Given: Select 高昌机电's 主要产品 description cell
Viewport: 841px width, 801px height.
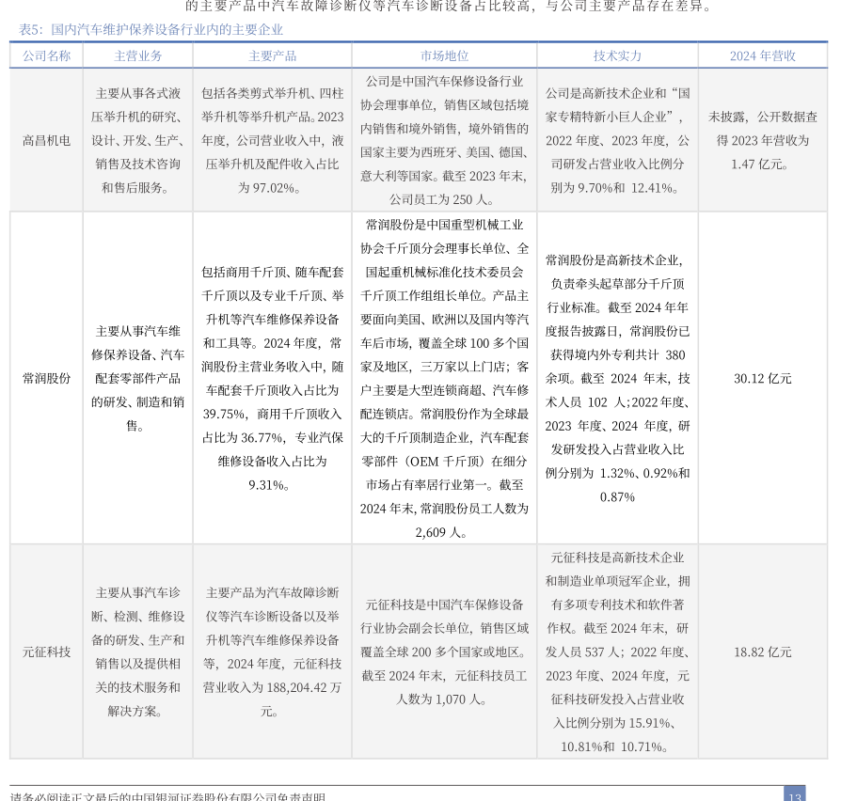Looking at the screenshot, I should (x=272, y=140).
